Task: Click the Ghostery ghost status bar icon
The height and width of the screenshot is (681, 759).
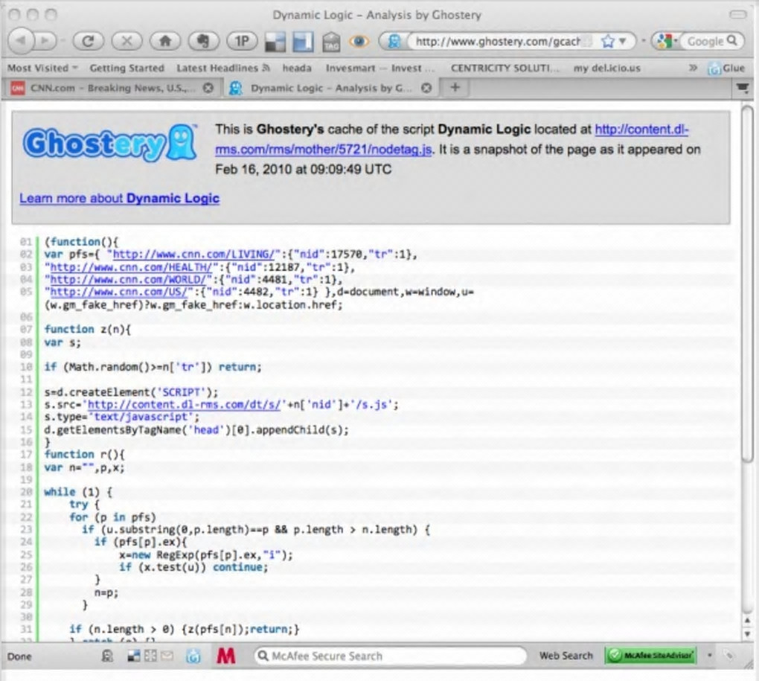Action: (x=107, y=656)
